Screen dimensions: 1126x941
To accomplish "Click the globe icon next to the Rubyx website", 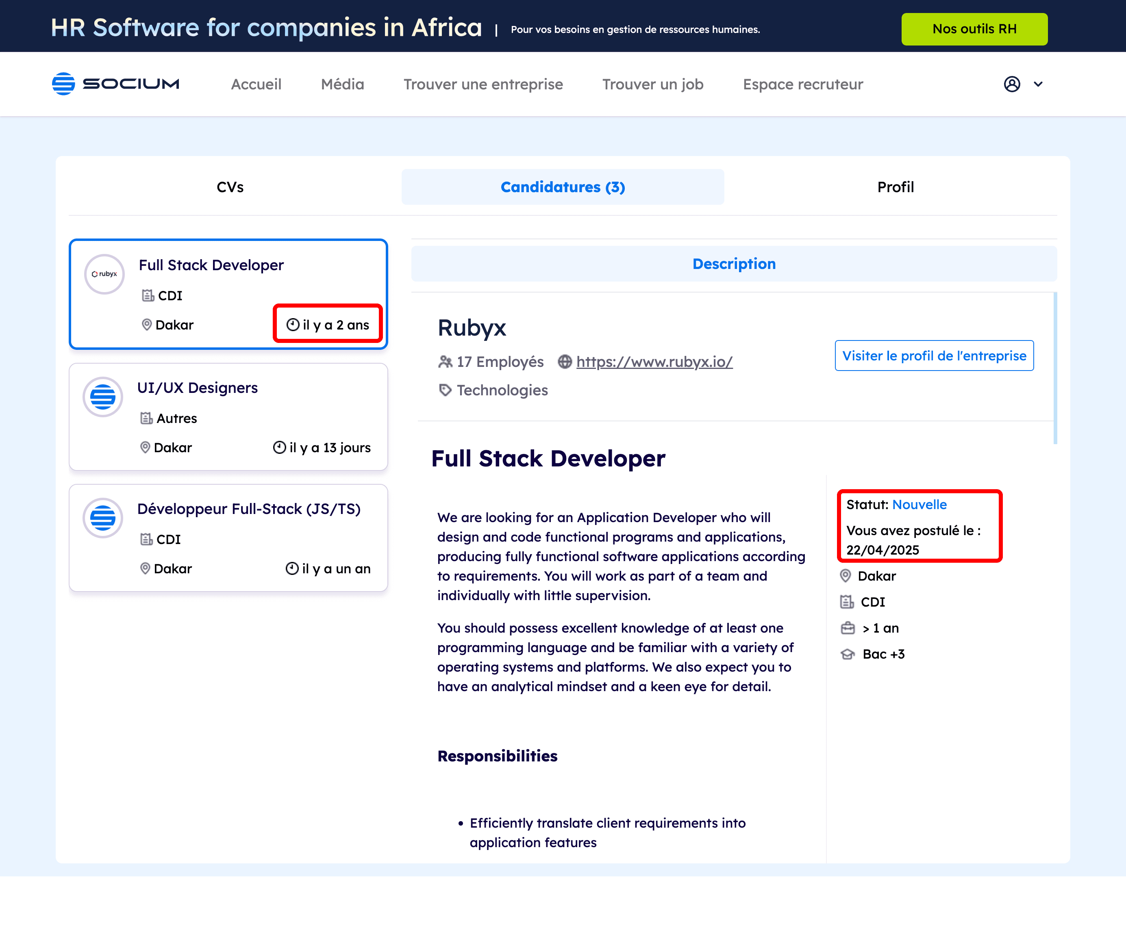I will tap(564, 362).
